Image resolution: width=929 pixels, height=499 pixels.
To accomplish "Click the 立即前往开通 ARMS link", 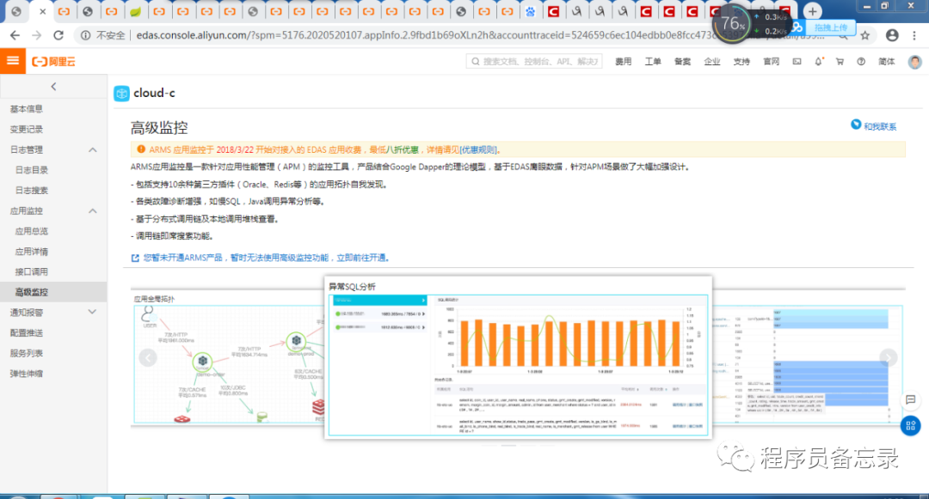I will pos(363,258).
